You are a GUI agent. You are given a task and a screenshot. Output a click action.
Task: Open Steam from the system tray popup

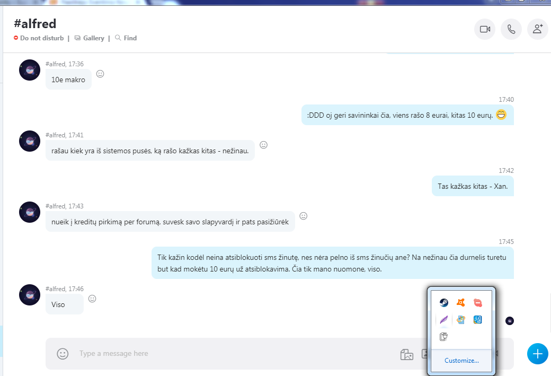point(444,303)
